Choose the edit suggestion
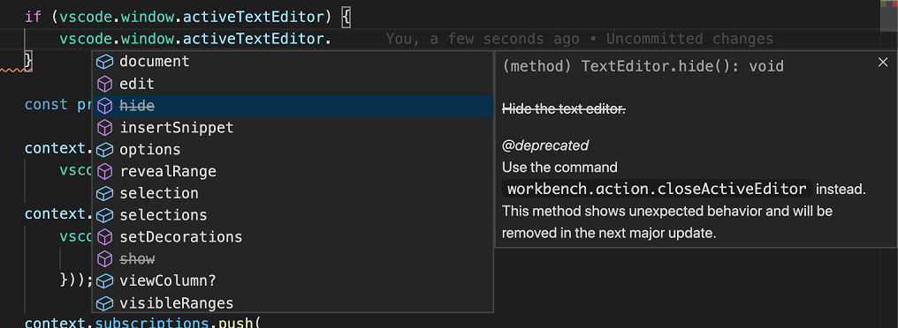This screenshot has width=898, height=328. pos(293,84)
